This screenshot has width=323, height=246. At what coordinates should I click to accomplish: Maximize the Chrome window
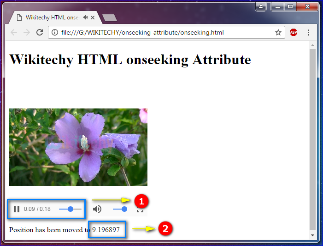(x=290, y=6)
